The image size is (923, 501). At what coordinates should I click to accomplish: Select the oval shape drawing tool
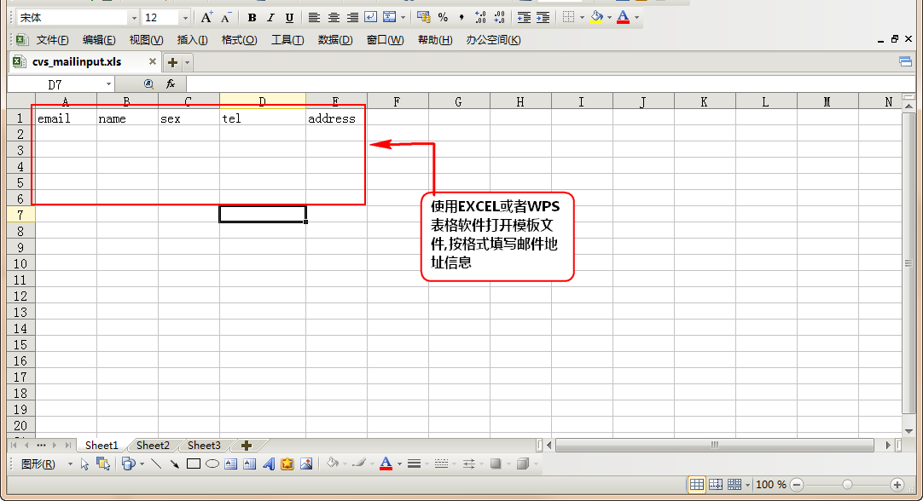(212, 464)
